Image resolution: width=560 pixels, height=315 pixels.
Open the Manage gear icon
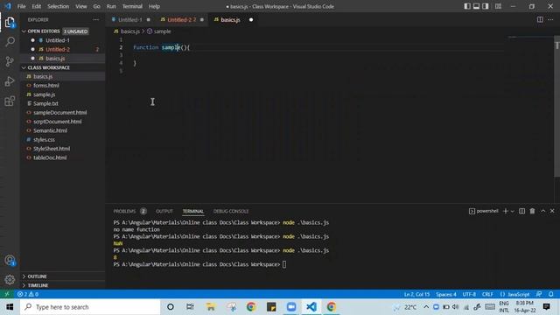10,279
